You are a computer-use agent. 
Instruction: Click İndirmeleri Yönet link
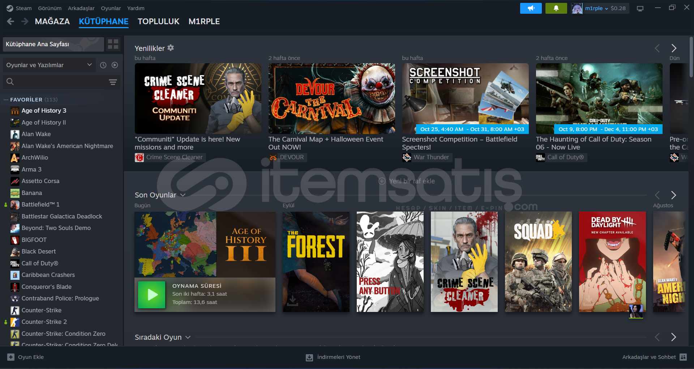(x=339, y=357)
